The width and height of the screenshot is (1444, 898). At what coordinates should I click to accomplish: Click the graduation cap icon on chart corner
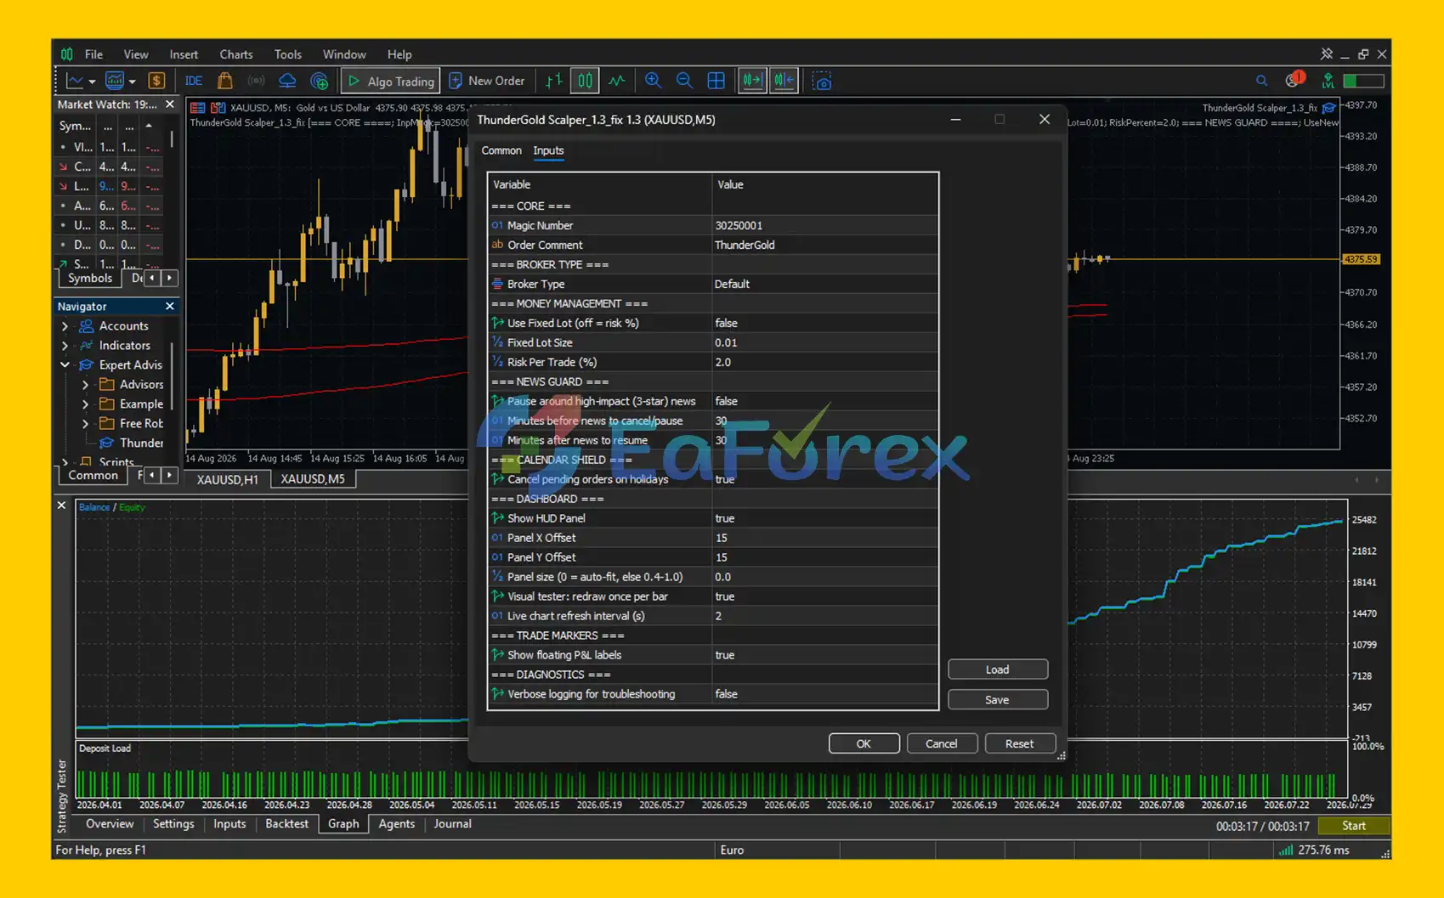(x=1329, y=108)
